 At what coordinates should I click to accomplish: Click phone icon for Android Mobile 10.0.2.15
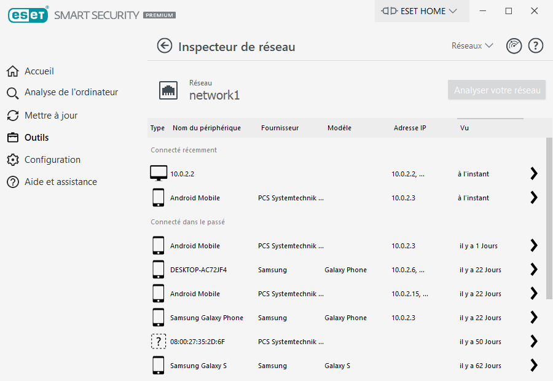click(x=159, y=294)
